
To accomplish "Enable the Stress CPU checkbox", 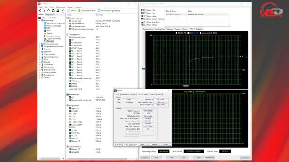I will pyautogui.click(x=145, y=10).
